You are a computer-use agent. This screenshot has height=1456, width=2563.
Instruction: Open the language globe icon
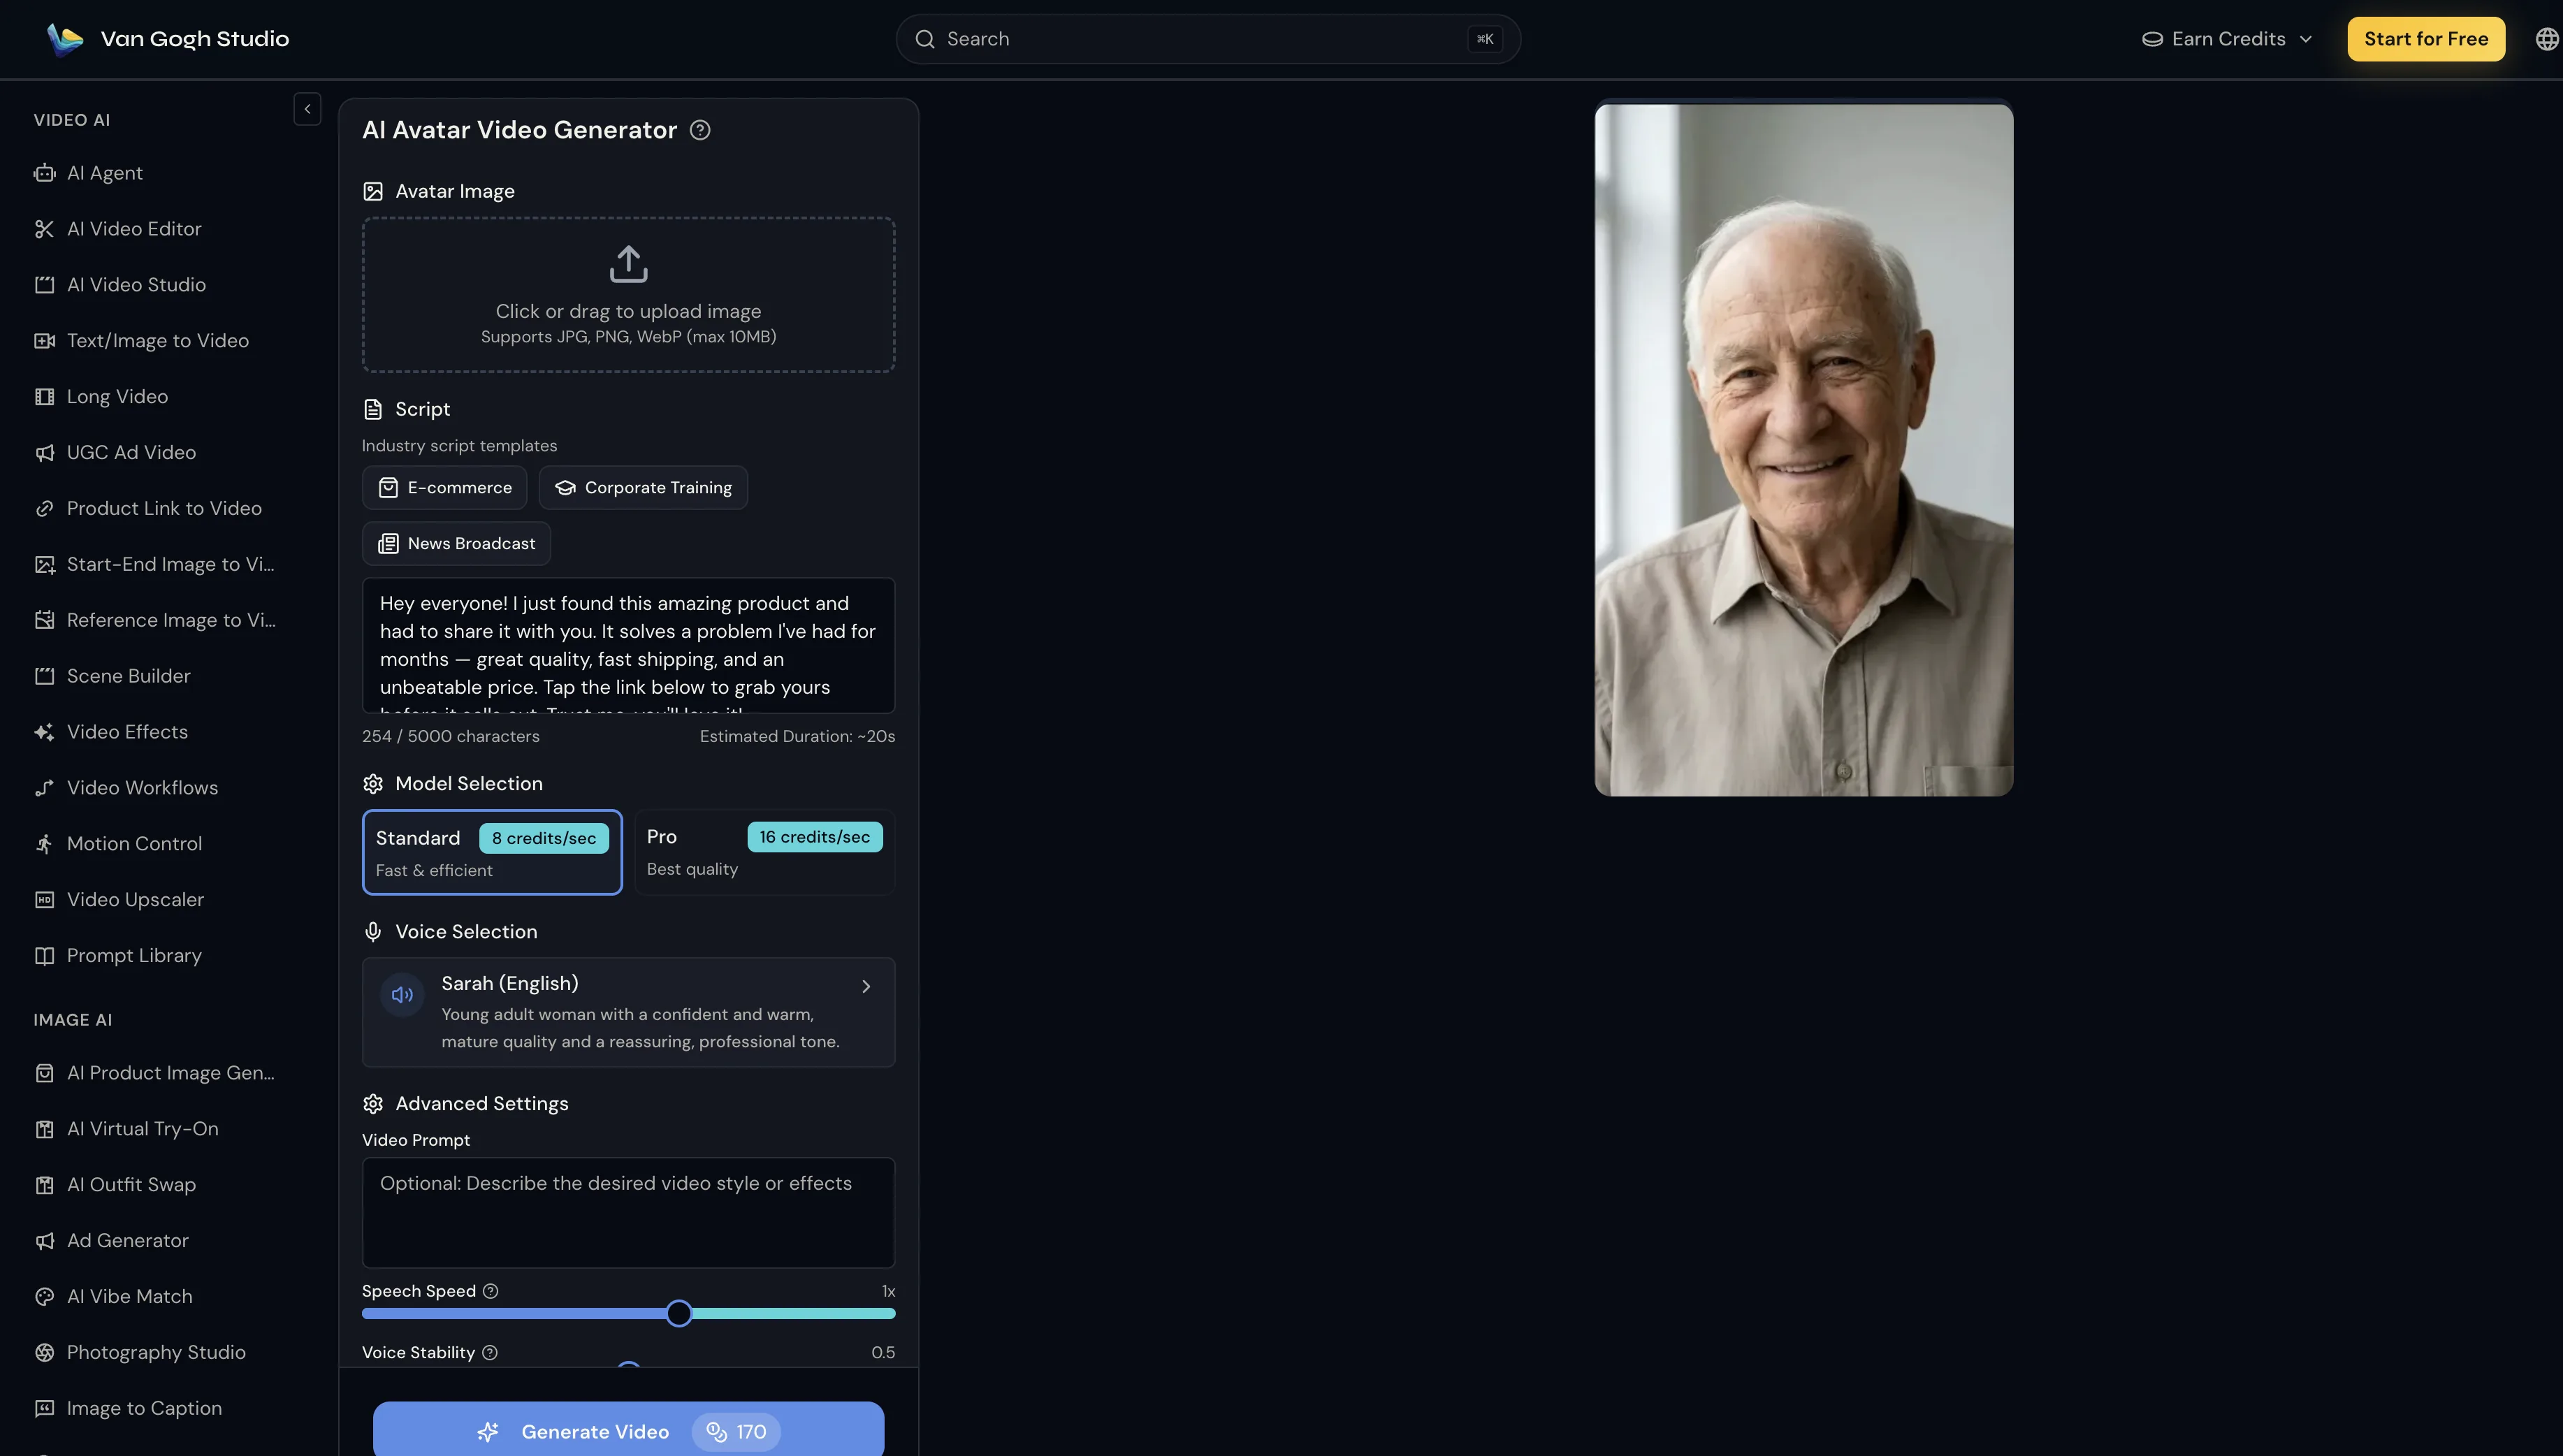(x=2546, y=39)
